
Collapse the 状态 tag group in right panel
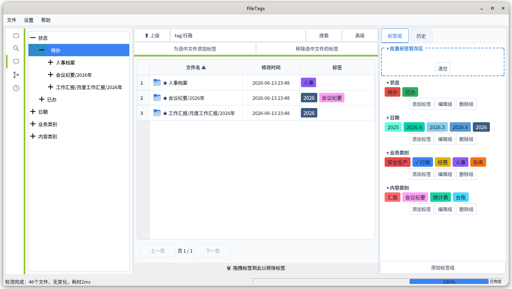click(388, 83)
